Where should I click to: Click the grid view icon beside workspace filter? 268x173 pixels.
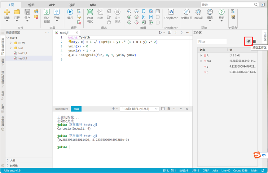(x=255, y=41)
